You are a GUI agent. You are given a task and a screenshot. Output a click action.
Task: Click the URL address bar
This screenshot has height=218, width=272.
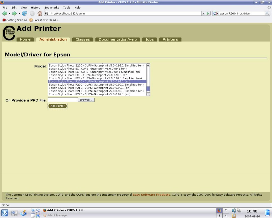coord(125,13)
